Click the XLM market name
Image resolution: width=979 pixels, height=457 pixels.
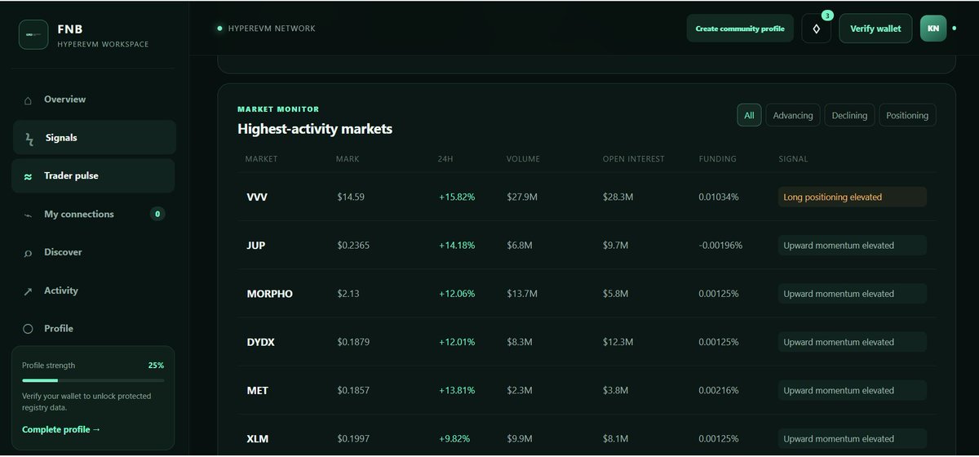point(258,440)
